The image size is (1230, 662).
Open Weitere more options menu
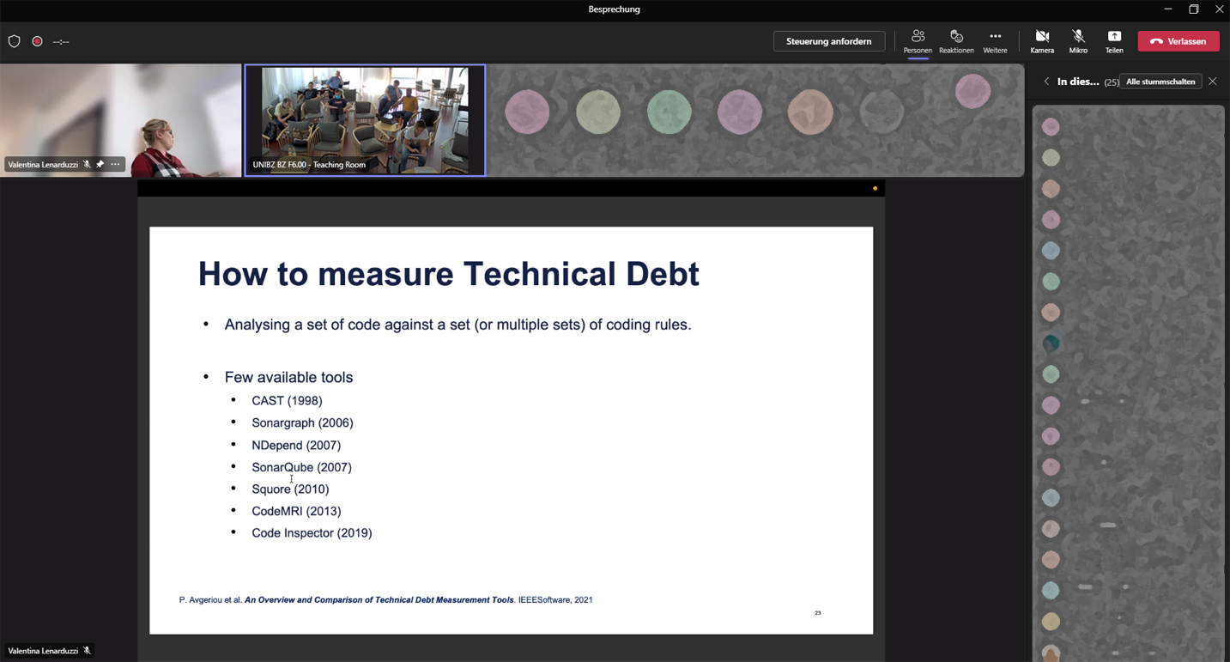pyautogui.click(x=995, y=41)
